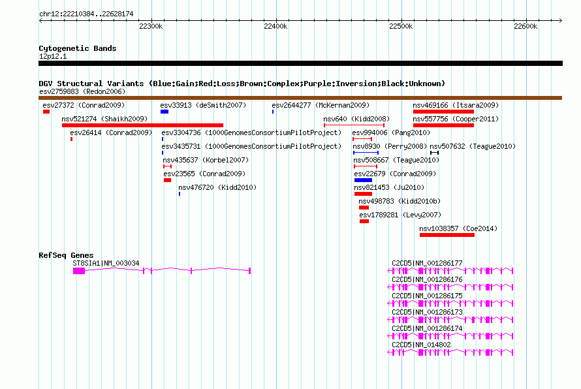Select the ST8SIA1 large magenta exon block

tap(79, 271)
